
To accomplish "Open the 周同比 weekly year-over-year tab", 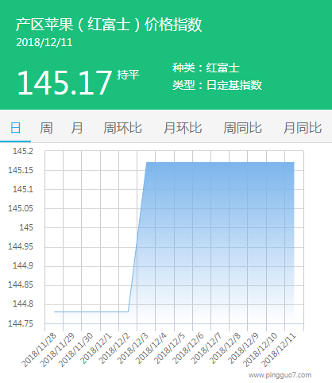I will [x=242, y=128].
